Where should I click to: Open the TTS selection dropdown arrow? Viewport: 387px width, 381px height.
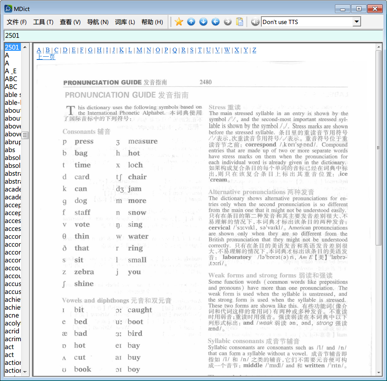[x=356, y=22]
